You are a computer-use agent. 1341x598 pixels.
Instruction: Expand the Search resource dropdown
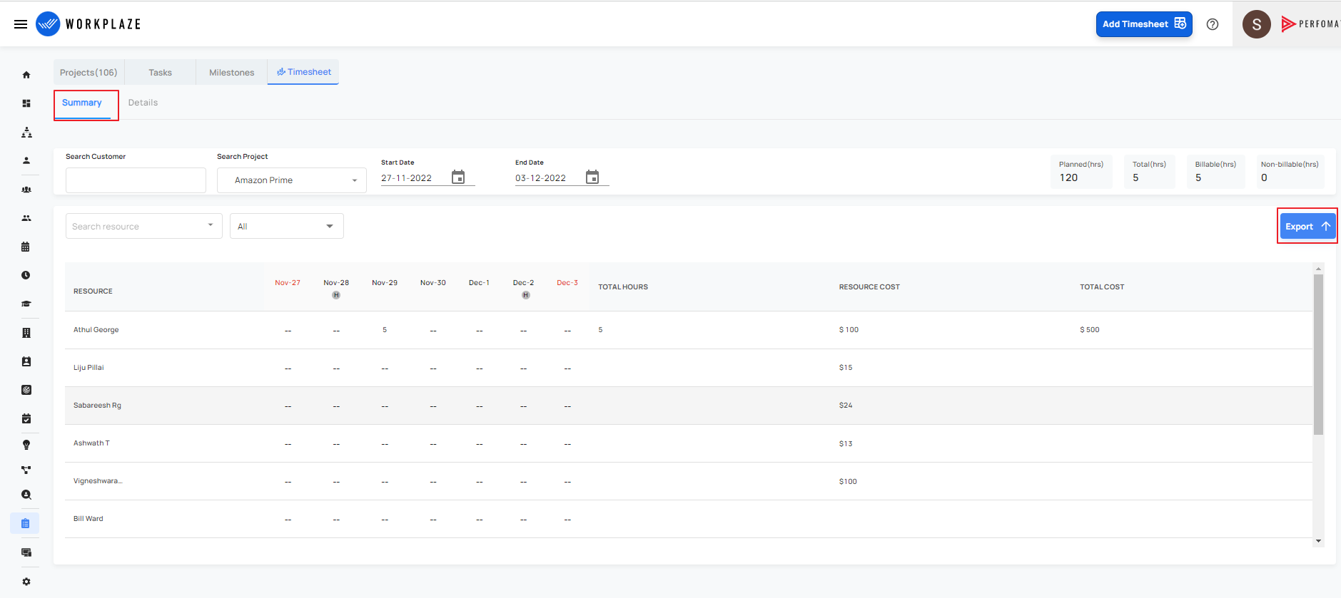pos(144,226)
